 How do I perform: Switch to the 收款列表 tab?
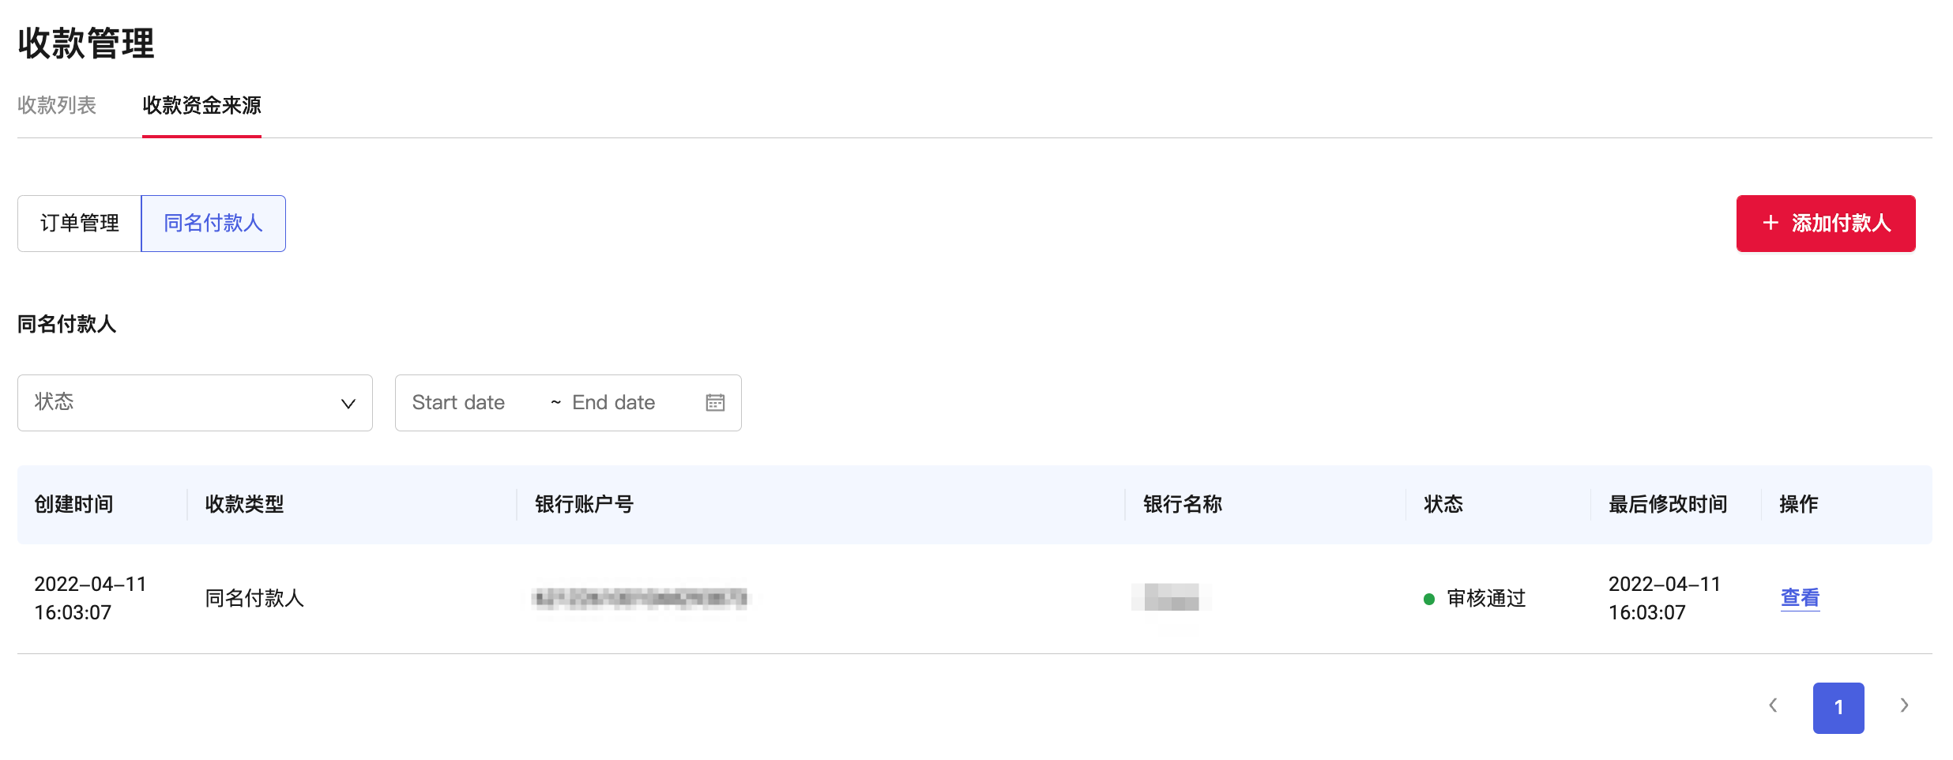pyautogui.click(x=57, y=106)
